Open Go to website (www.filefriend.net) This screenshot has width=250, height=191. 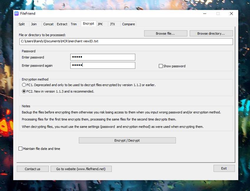[81, 169]
